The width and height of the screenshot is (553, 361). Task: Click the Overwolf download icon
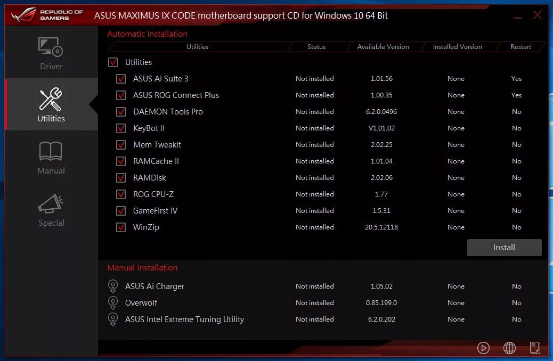click(113, 303)
